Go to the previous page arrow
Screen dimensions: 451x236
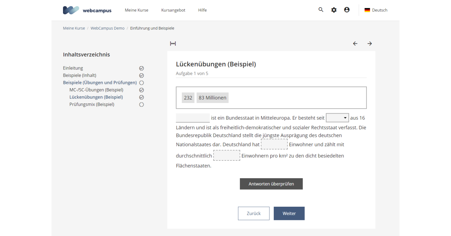point(355,43)
